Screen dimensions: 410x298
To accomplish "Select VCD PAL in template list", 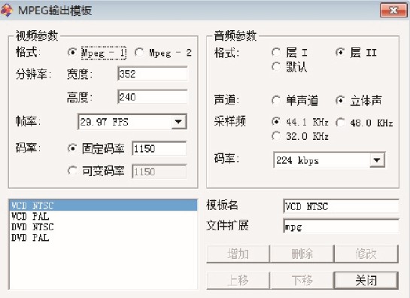I will point(103,217).
